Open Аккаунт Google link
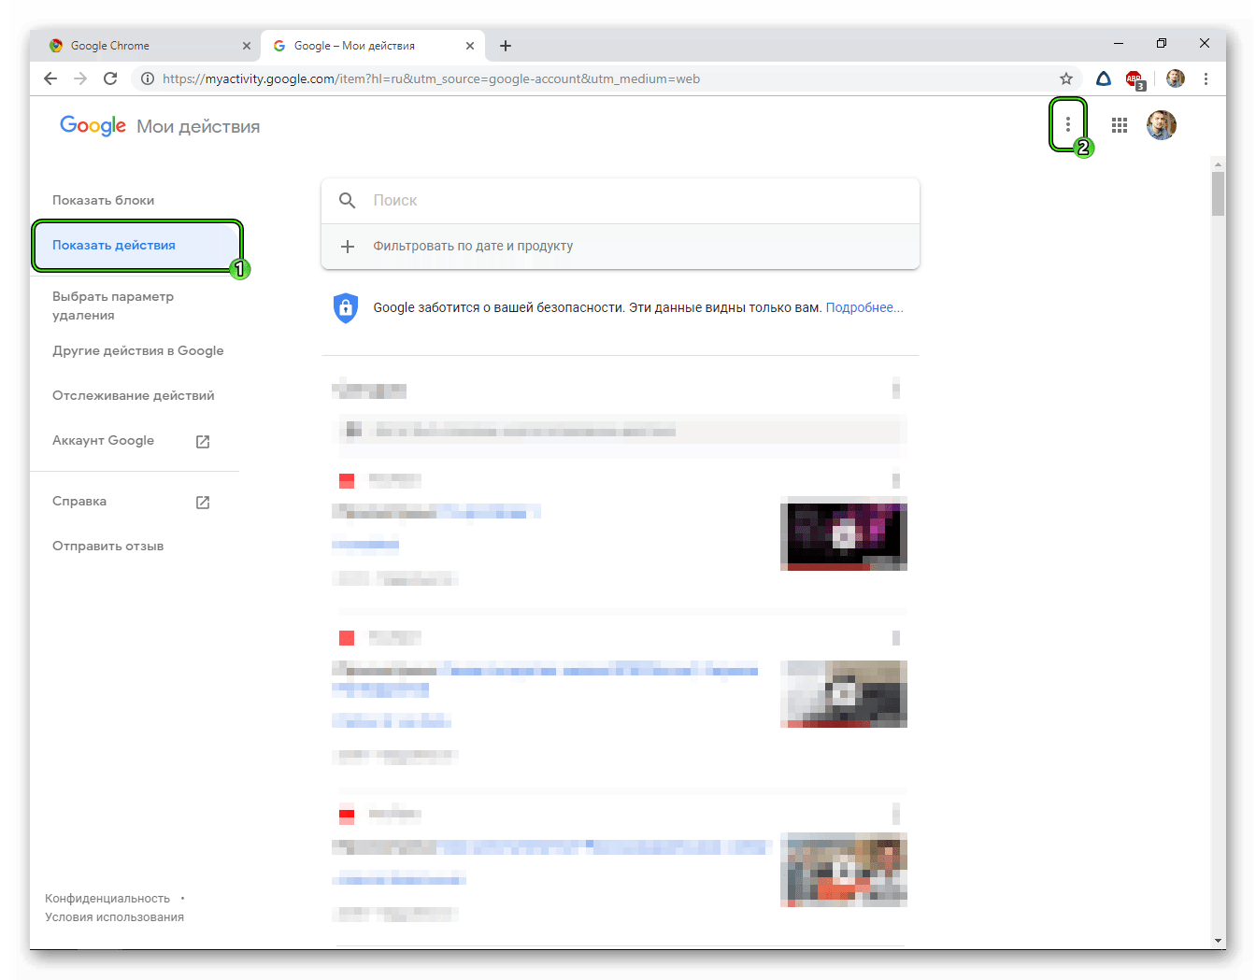The image size is (1256, 980). coord(103,440)
